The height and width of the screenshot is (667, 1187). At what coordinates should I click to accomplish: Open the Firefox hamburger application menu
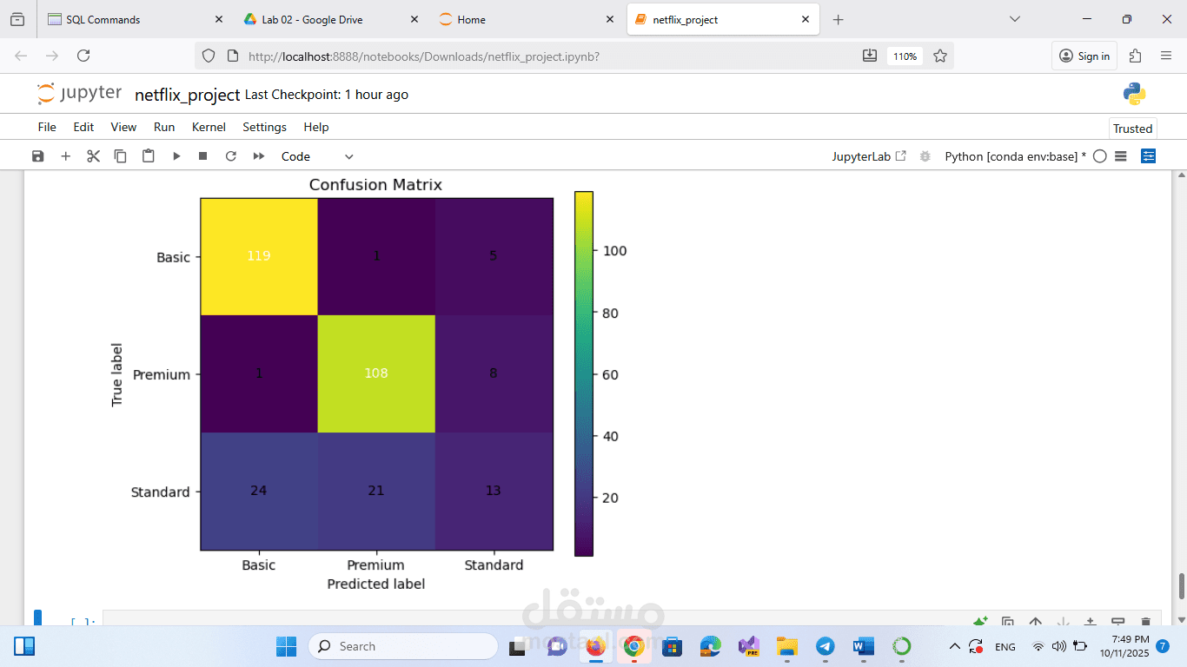[x=1166, y=56]
